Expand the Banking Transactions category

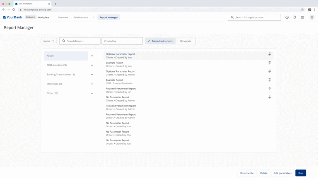(x=92, y=75)
